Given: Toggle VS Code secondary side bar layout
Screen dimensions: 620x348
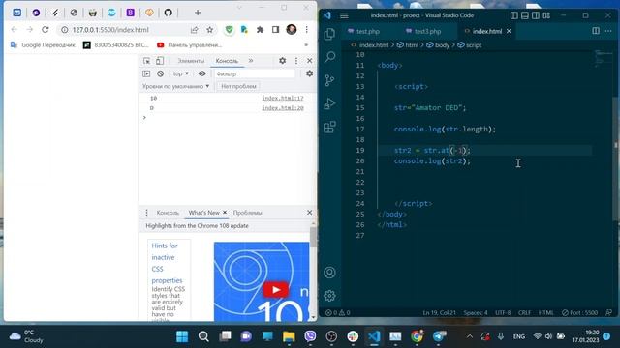Looking at the screenshot, I should (536, 15).
